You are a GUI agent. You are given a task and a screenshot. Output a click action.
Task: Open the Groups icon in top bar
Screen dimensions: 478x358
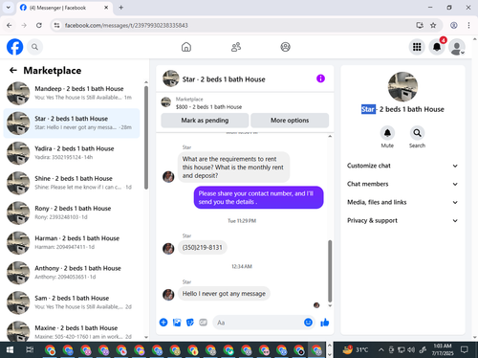285,47
